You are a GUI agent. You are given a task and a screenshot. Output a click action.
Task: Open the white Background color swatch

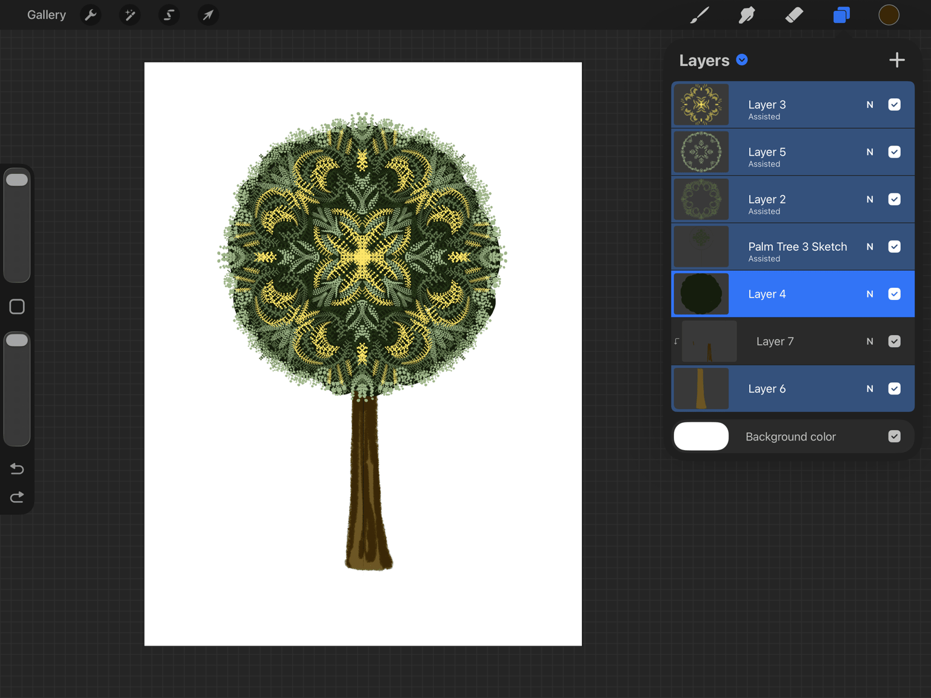pos(701,436)
